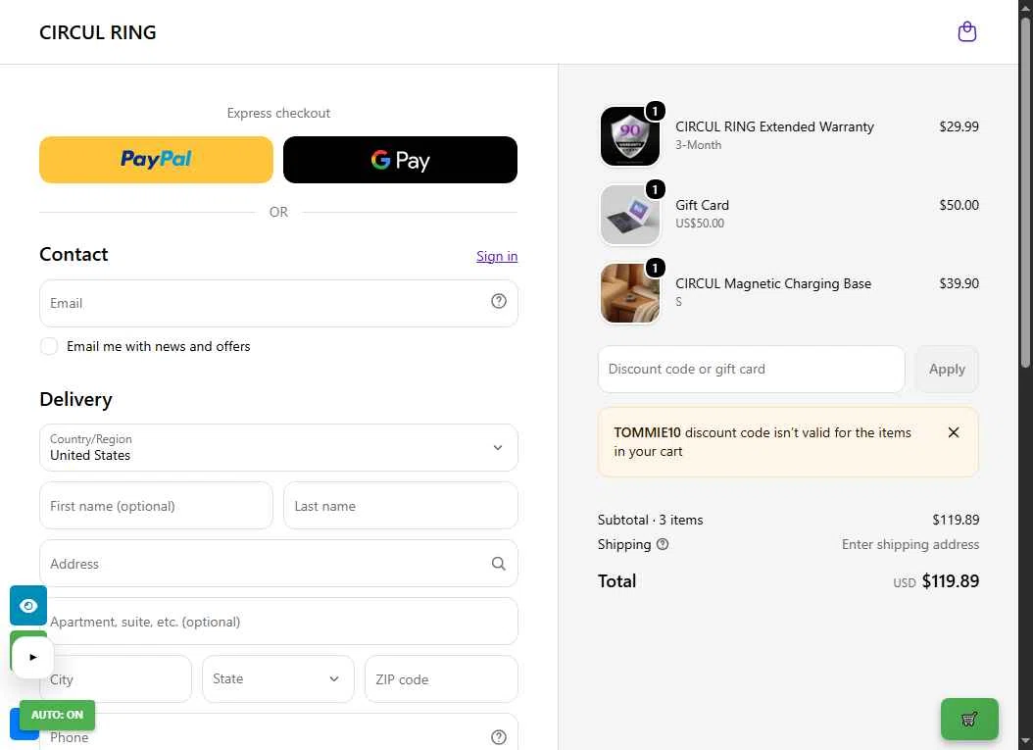Click the phone help question mark icon

point(499,737)
